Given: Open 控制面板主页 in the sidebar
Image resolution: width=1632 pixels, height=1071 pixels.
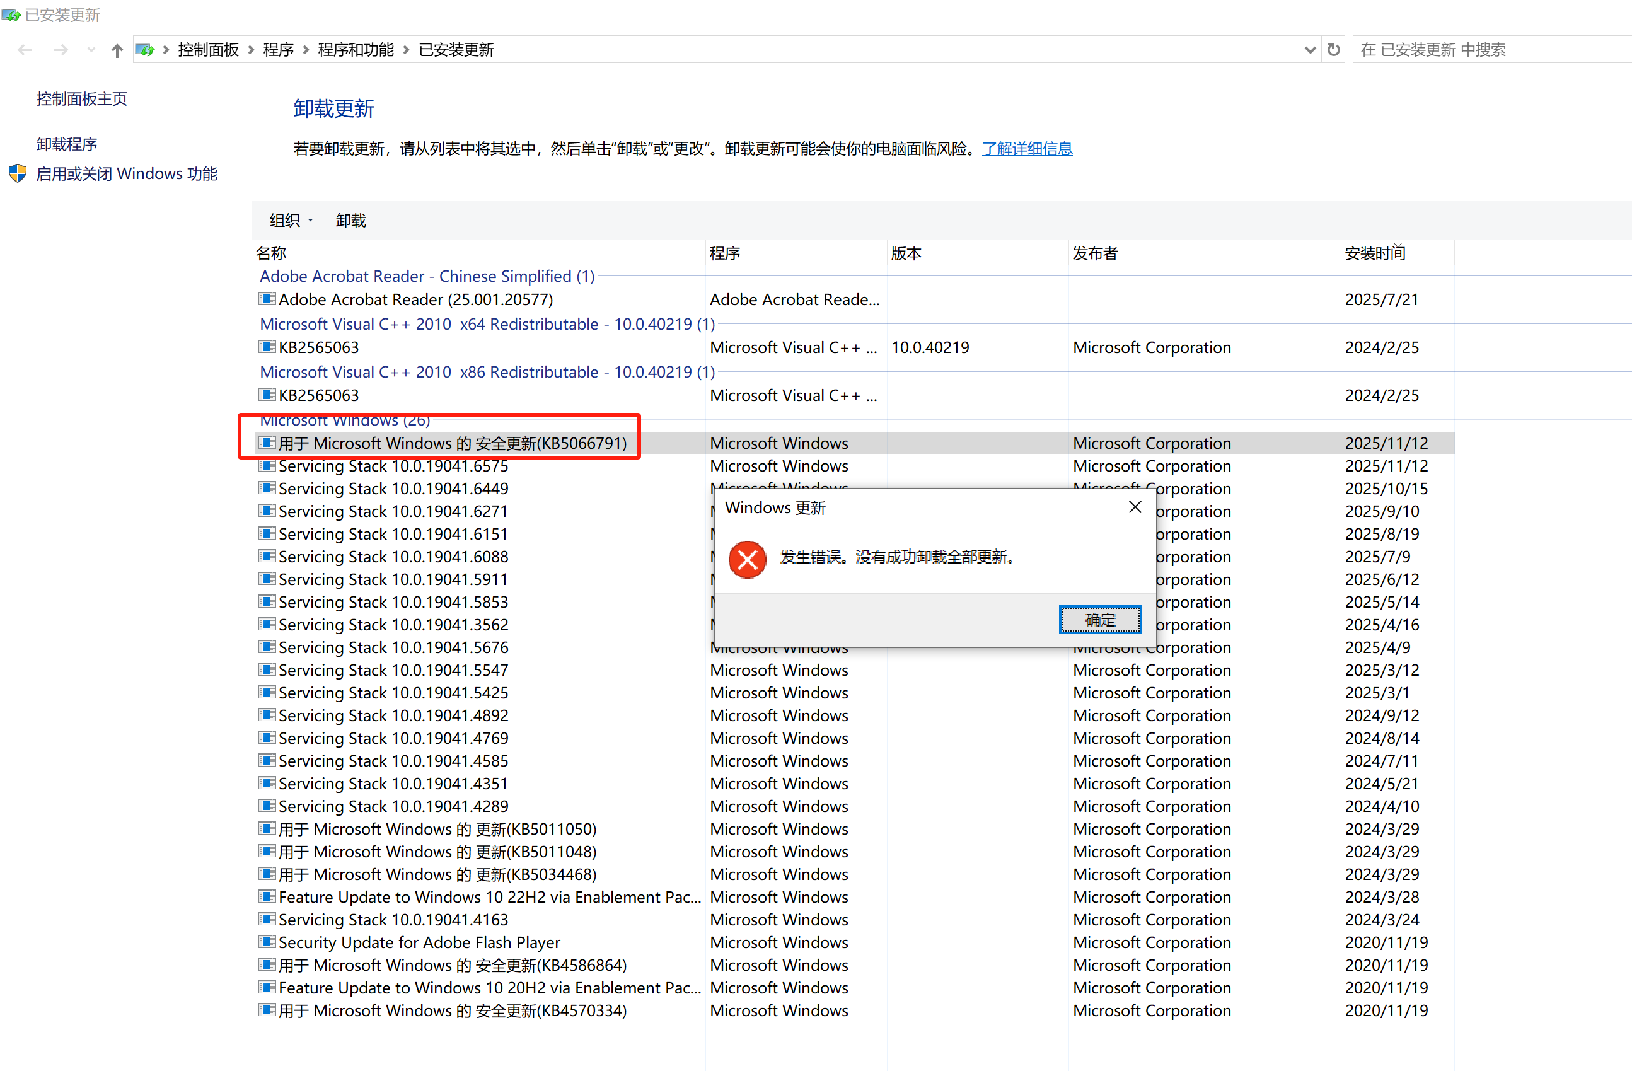Looking at the screenshot, I should (x=81, y=99).
